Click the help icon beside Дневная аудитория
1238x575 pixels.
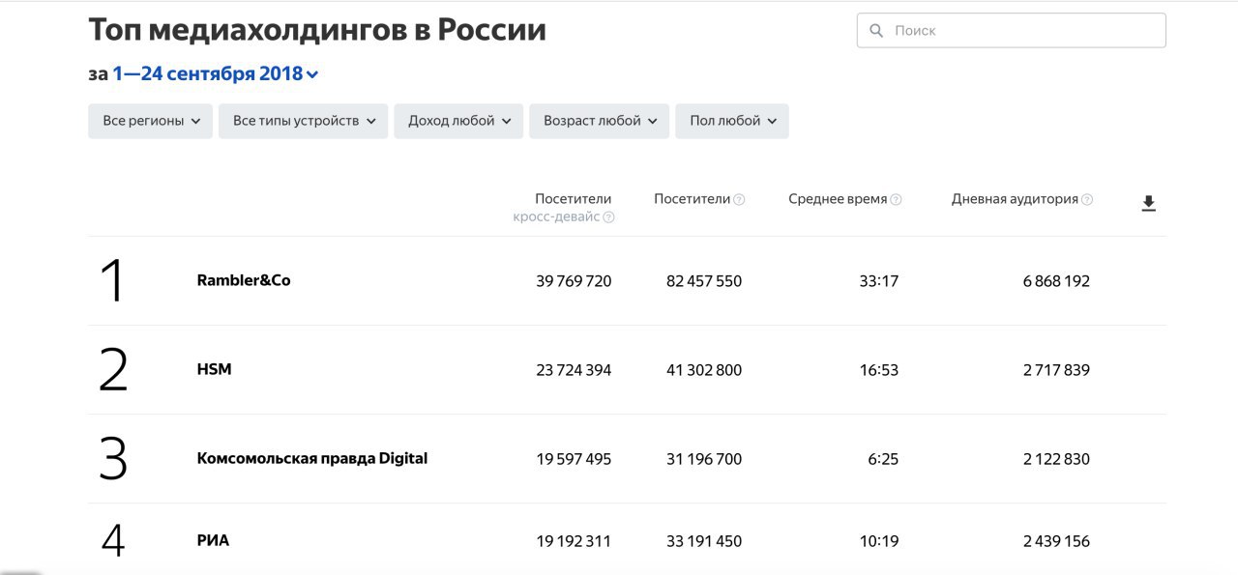(x=1088, y=199)
